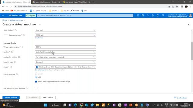Open Windows taskbar Search
Image resolution: width=193 pixels, height=108 pixels.
pyautogui.click(x=55, y=105)
